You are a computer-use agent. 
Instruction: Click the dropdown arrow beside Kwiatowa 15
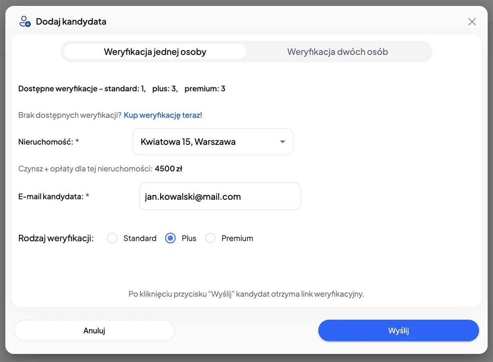pyautogui.click(x=282, y=142)
